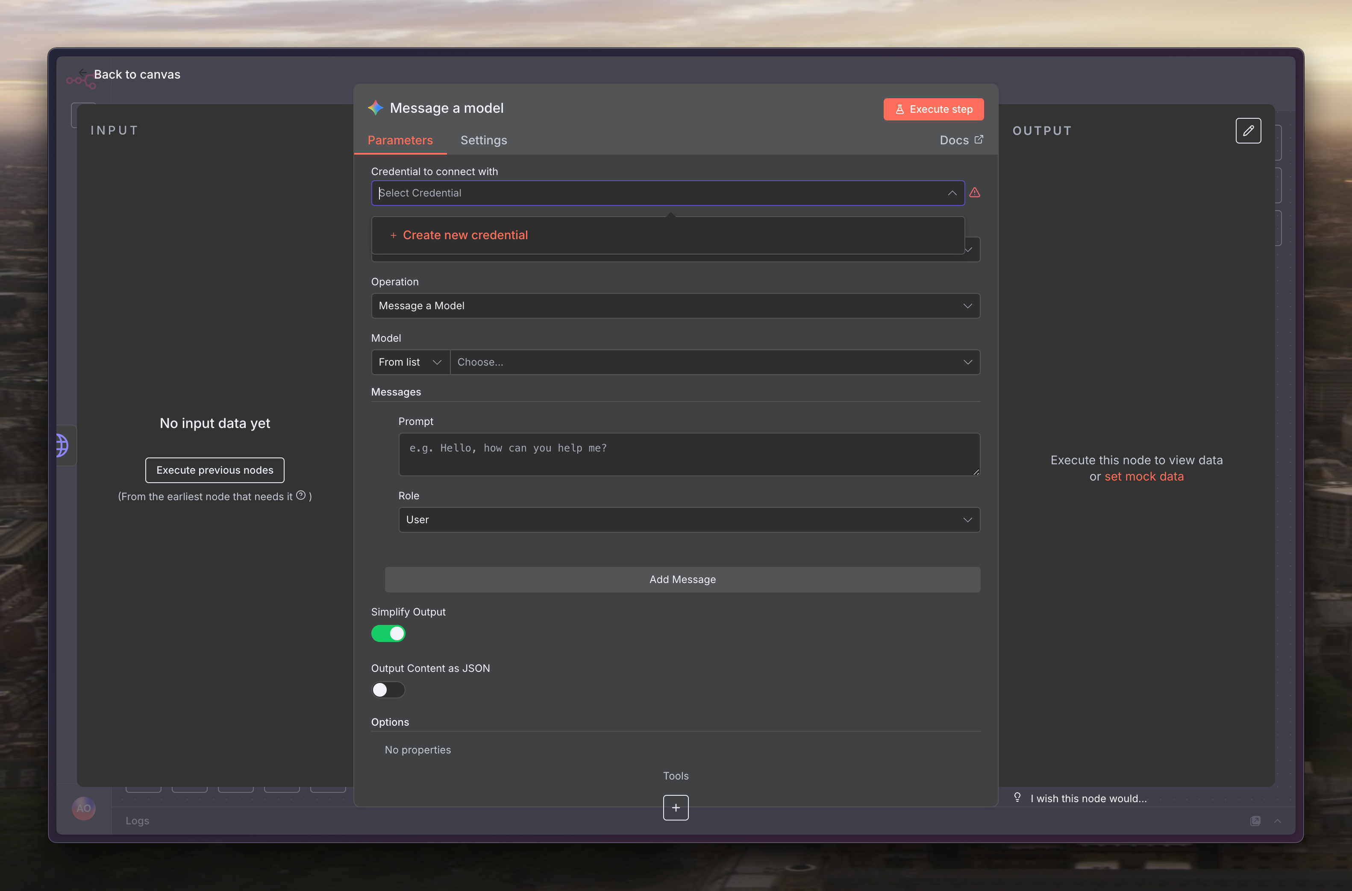Click the red credential warning triangle icon
This screenshot has height=891, width=1352.
(x=974, y=193)
